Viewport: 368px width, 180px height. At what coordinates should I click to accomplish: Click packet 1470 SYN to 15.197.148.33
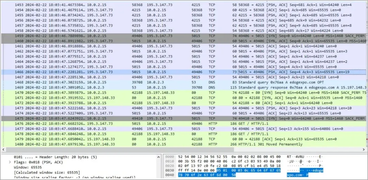(136, 93)
